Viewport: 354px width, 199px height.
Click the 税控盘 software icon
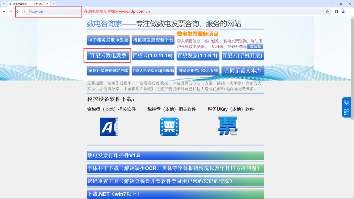(x=169, y=127)
